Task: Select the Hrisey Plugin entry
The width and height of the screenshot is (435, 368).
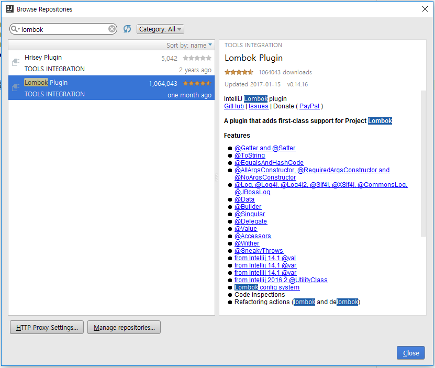Action: coord(111,63)
